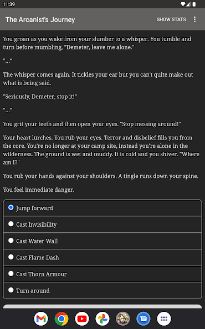The width and height of the screenshot is (205, 329).
Task: Choose Cast Thorn Armour option
Action: [x=102, y=274]
